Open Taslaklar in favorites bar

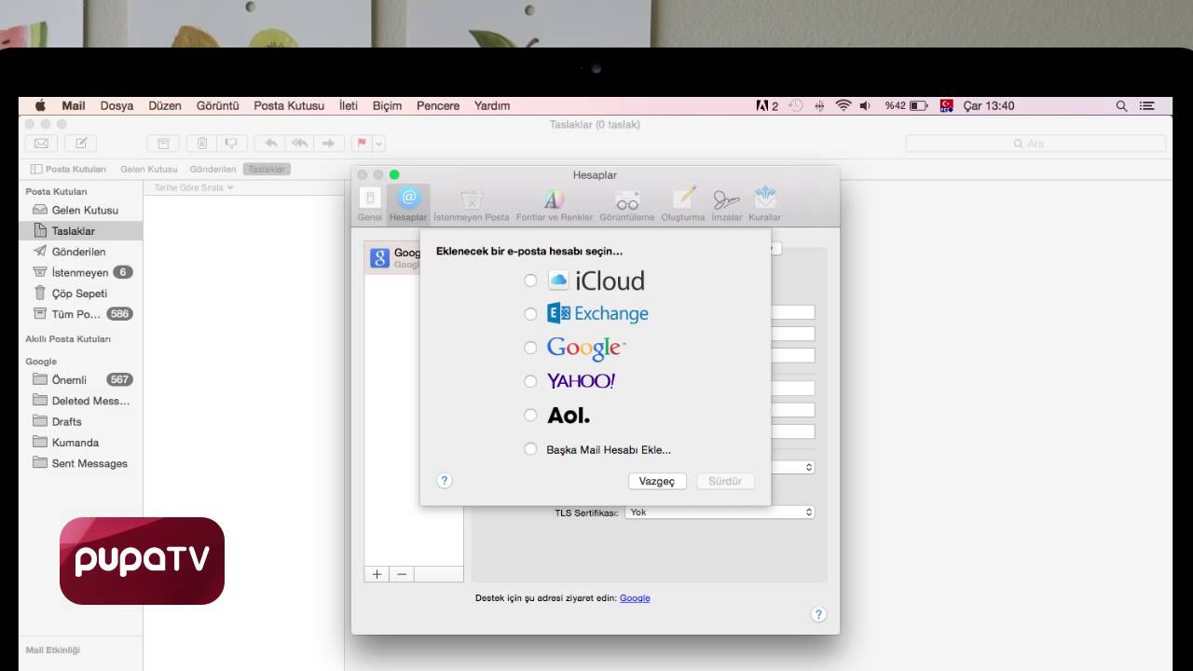coord(267,169)
